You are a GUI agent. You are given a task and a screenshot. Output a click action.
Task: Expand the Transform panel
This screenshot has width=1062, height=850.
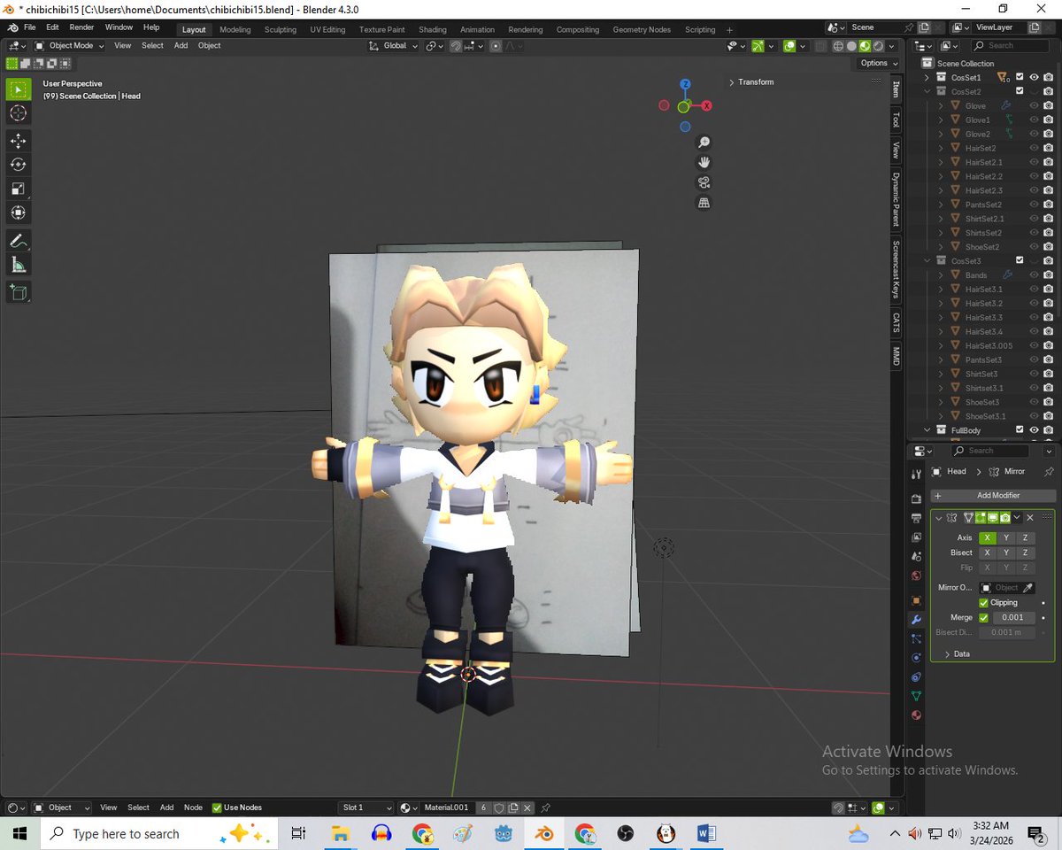click(751, 82)
